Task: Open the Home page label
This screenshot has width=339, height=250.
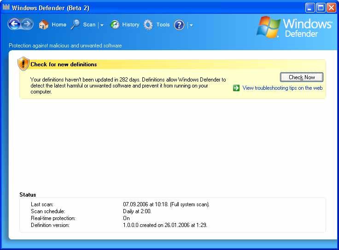Action: tap(59, 25)
